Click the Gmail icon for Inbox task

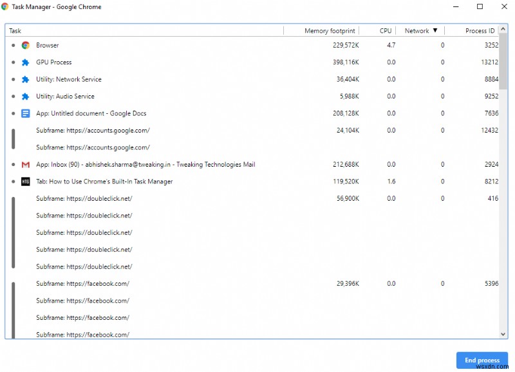(x=26, y=165)
